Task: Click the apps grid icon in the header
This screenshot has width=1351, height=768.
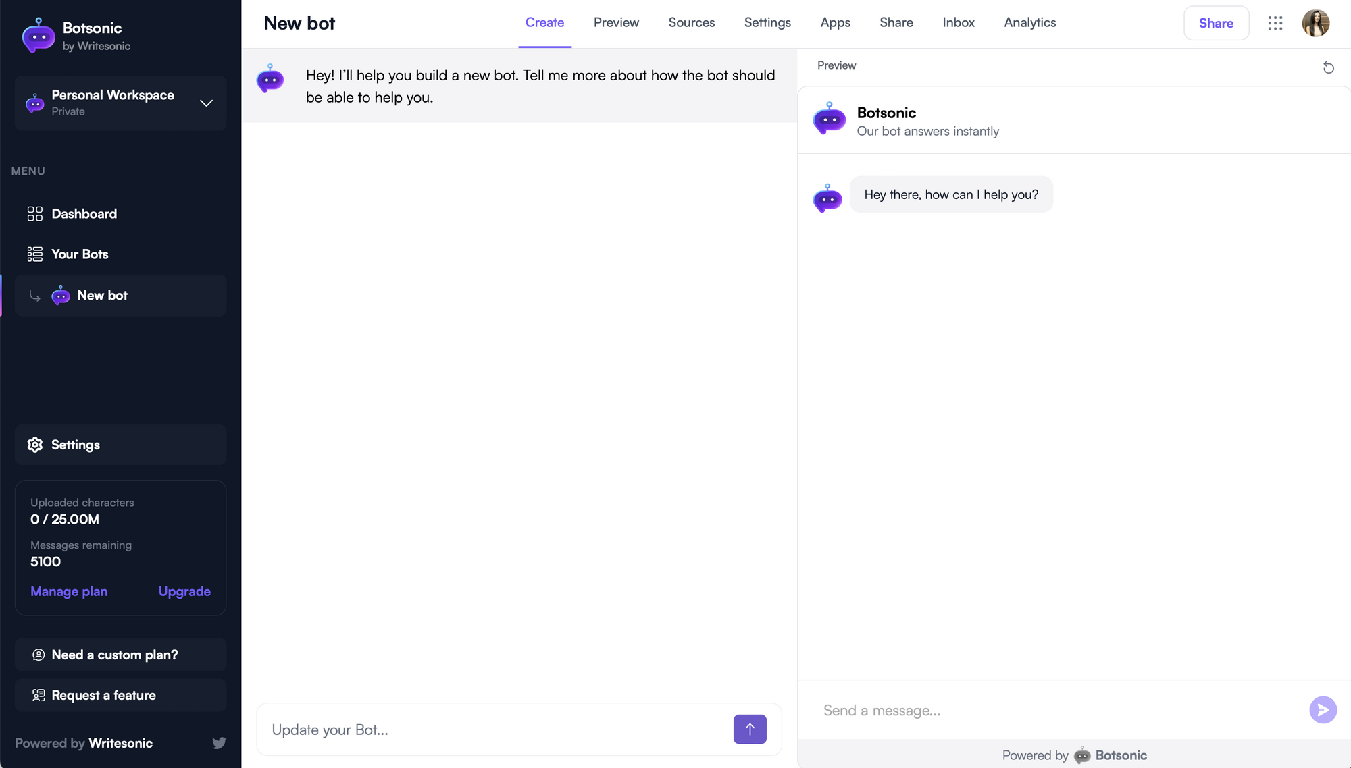Action: [x=1275, y=23]
